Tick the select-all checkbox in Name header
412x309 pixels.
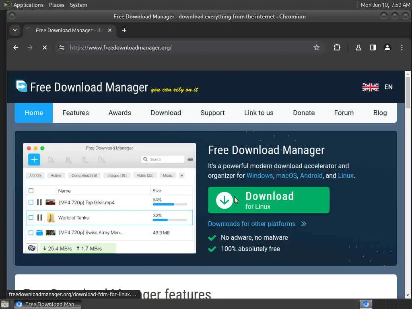click(31, 191)
